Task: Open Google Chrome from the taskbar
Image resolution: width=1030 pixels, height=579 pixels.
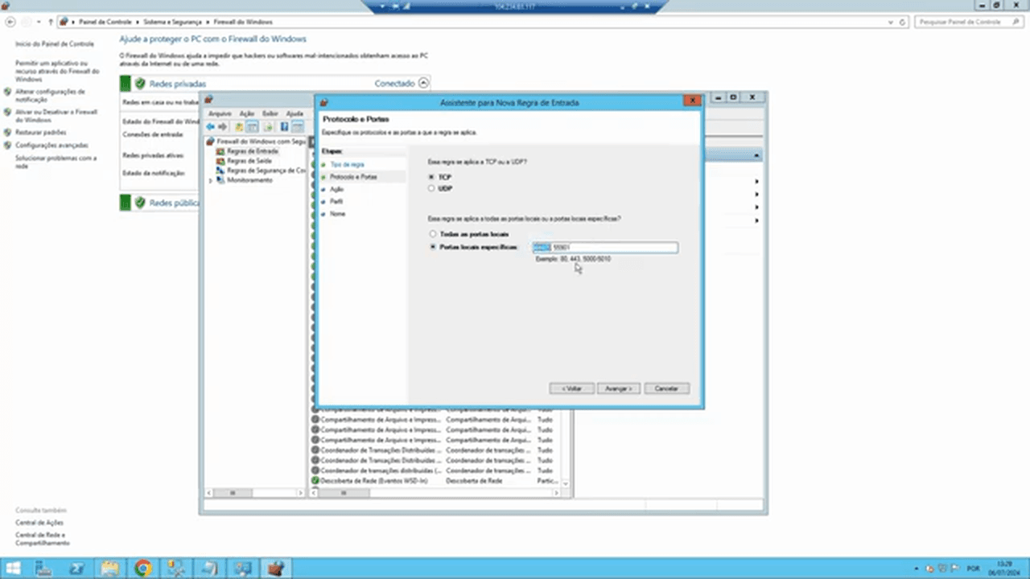Action: coord(142,569)
